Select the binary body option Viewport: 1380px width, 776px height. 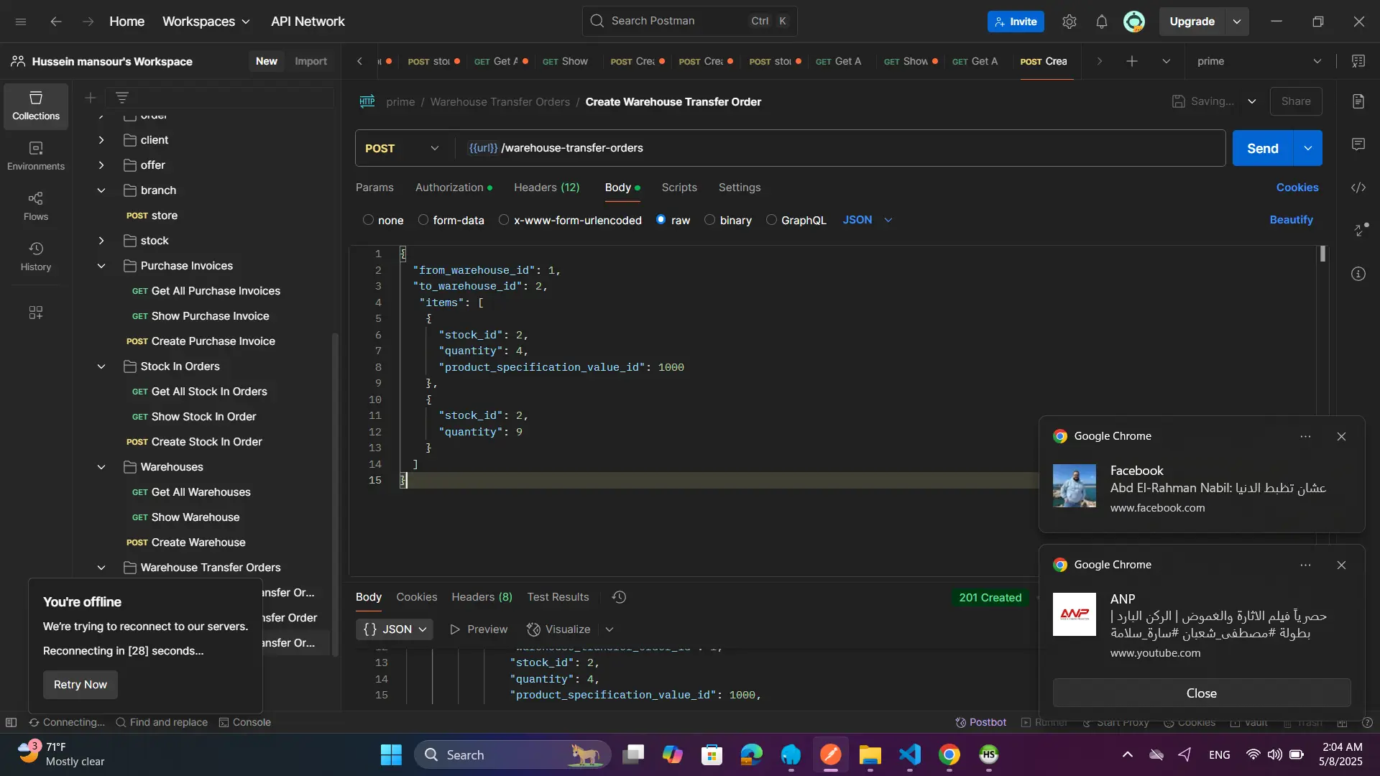(709, 220)
